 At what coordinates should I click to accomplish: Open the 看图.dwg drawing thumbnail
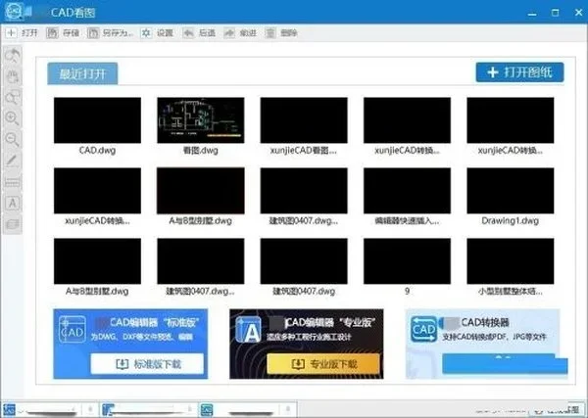pos(201,120)
